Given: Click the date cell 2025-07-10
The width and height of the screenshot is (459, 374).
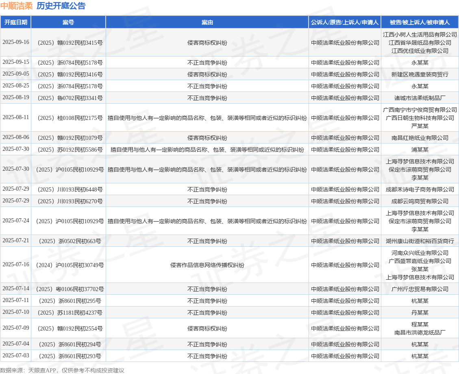Looking at the screenshot, I should pos(16,312).
